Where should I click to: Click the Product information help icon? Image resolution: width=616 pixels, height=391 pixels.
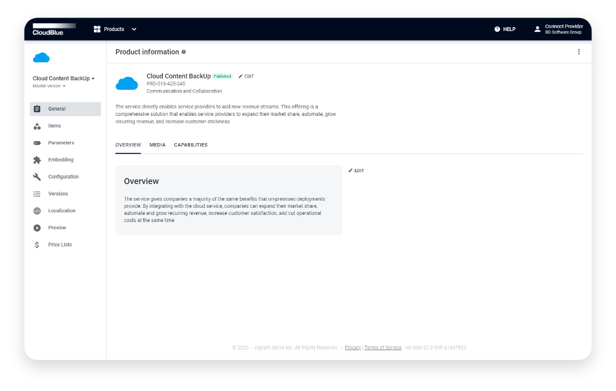coord(184,52)
